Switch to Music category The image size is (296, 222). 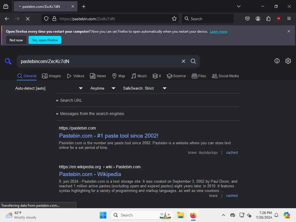click(x=139, y=76)
